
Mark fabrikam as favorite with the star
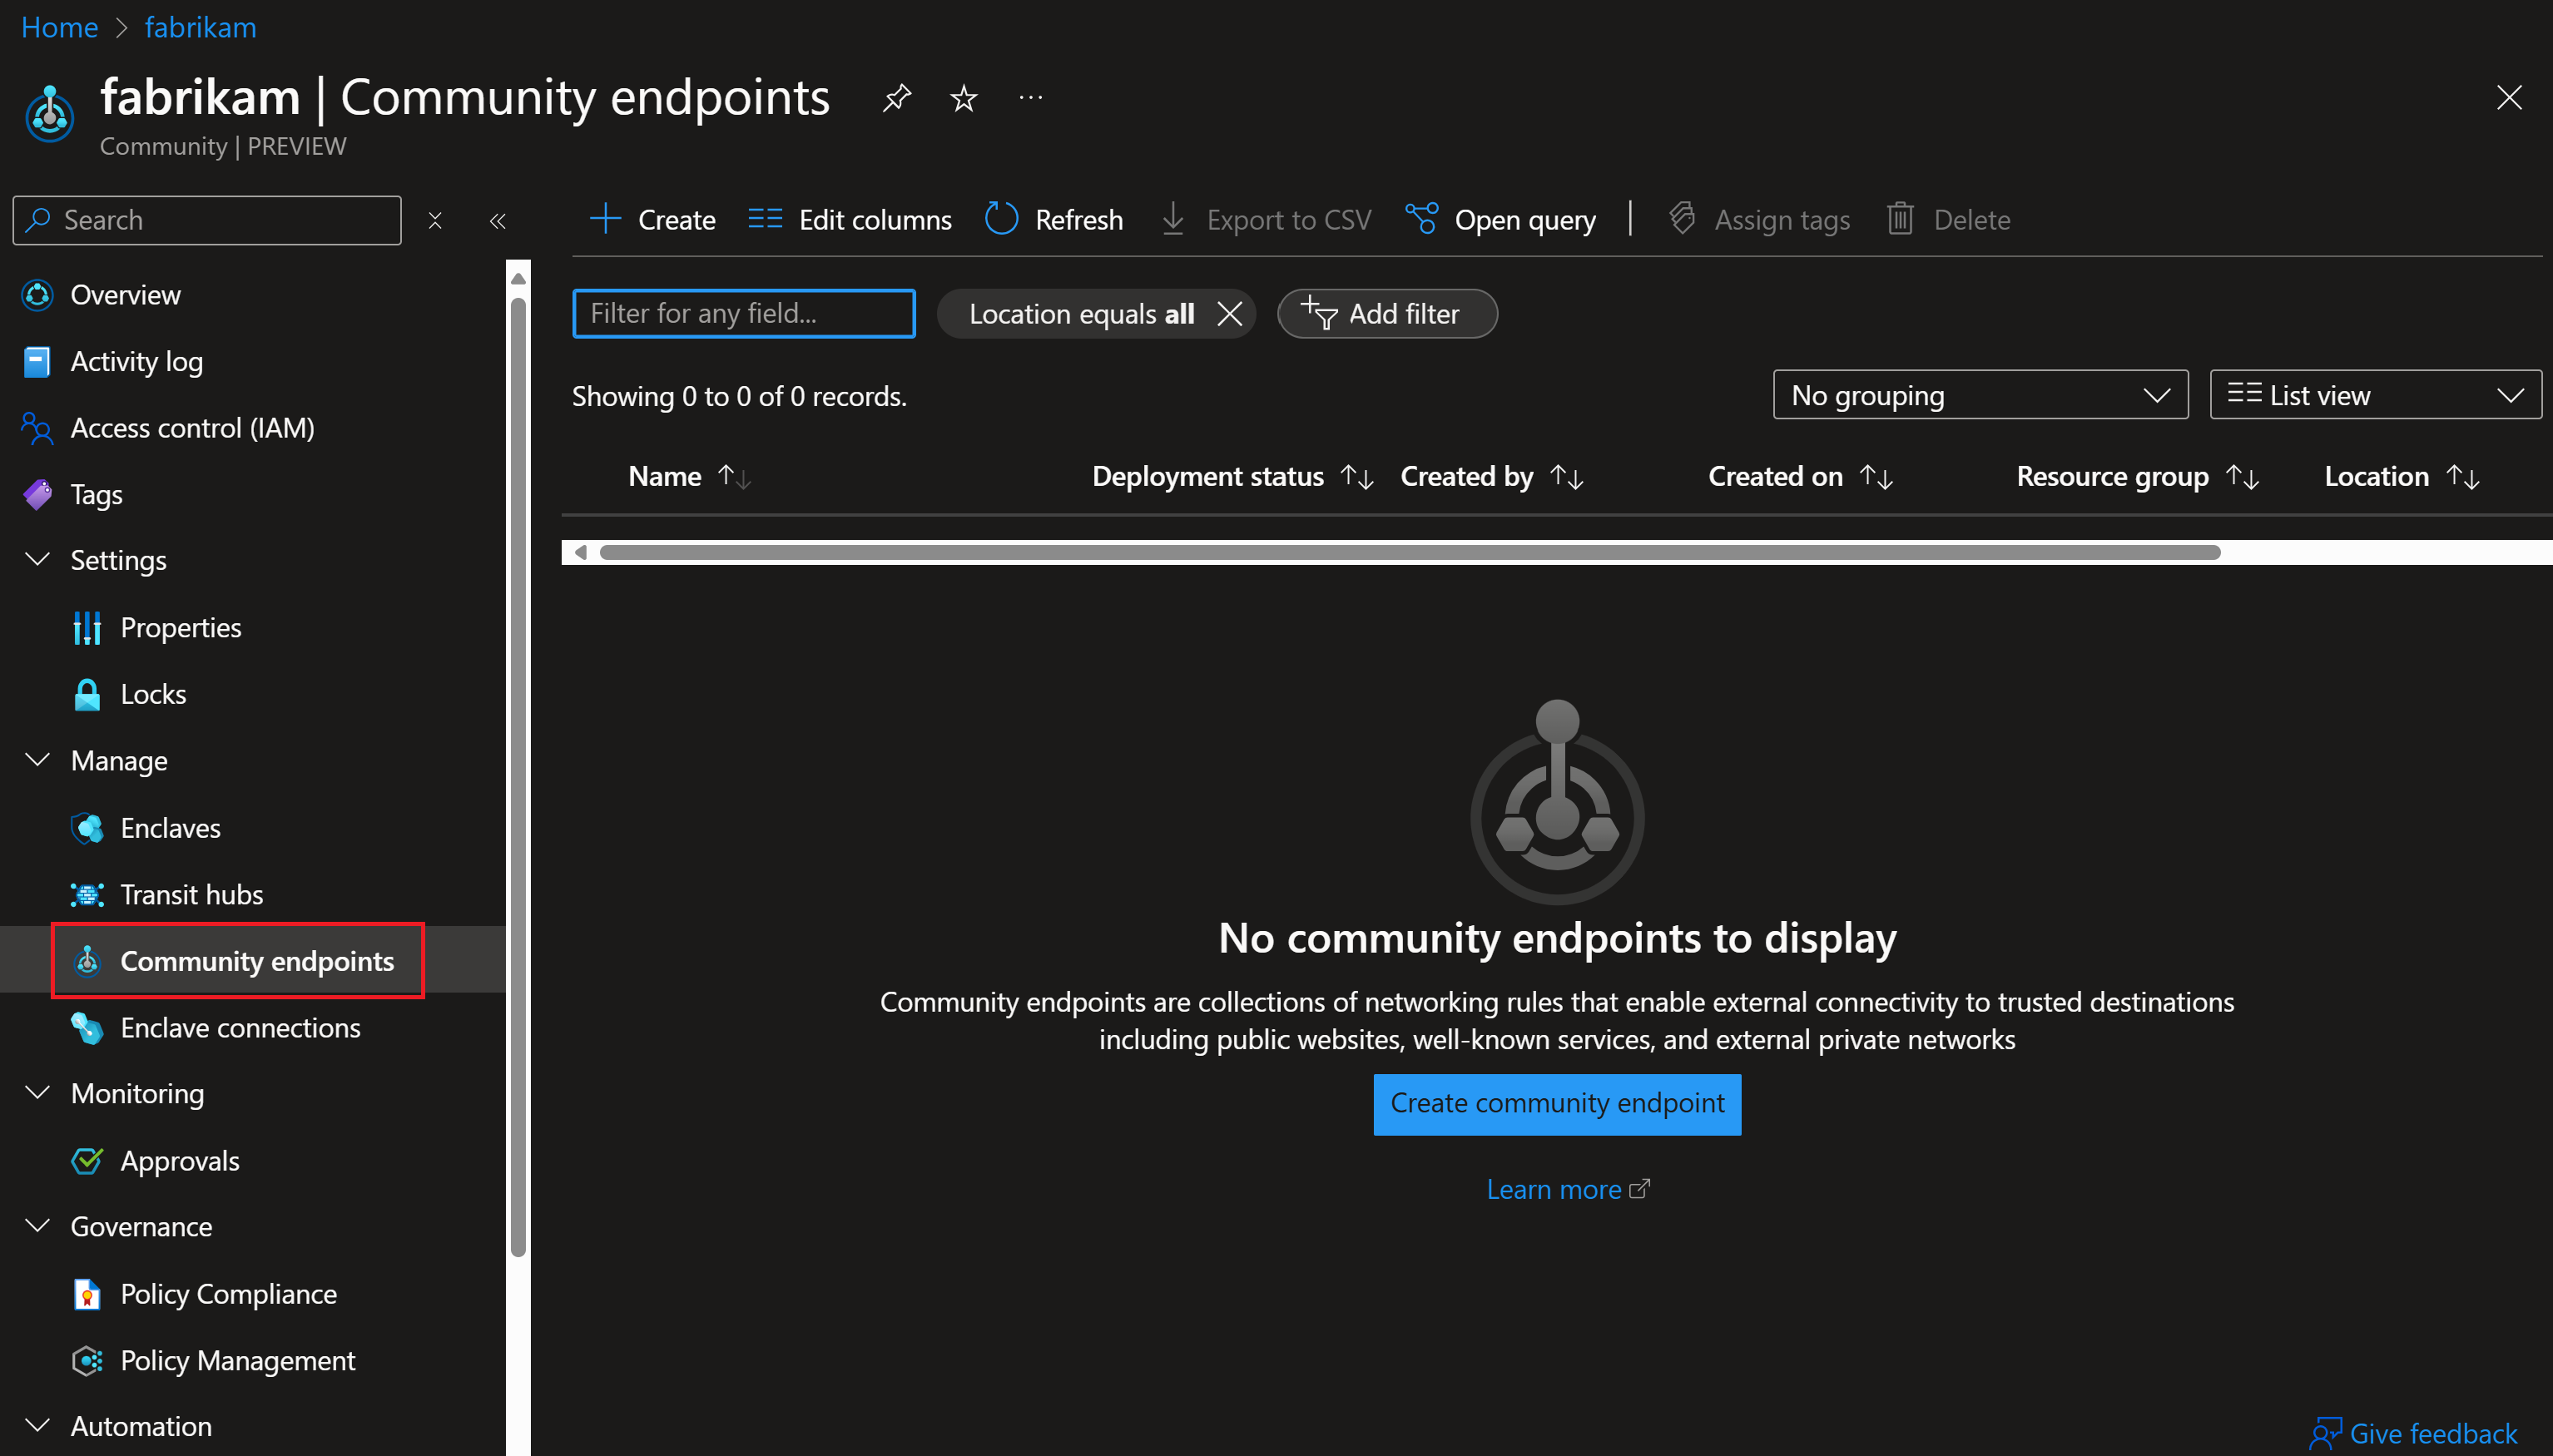963,97
